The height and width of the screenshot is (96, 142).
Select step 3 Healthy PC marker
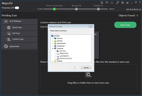tap(98, 9)
